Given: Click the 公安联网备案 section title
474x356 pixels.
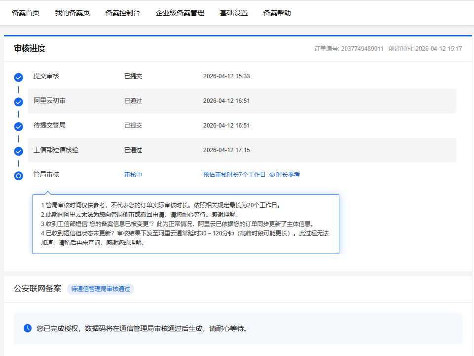Looking at the screenshot, I should click(37, 289).
